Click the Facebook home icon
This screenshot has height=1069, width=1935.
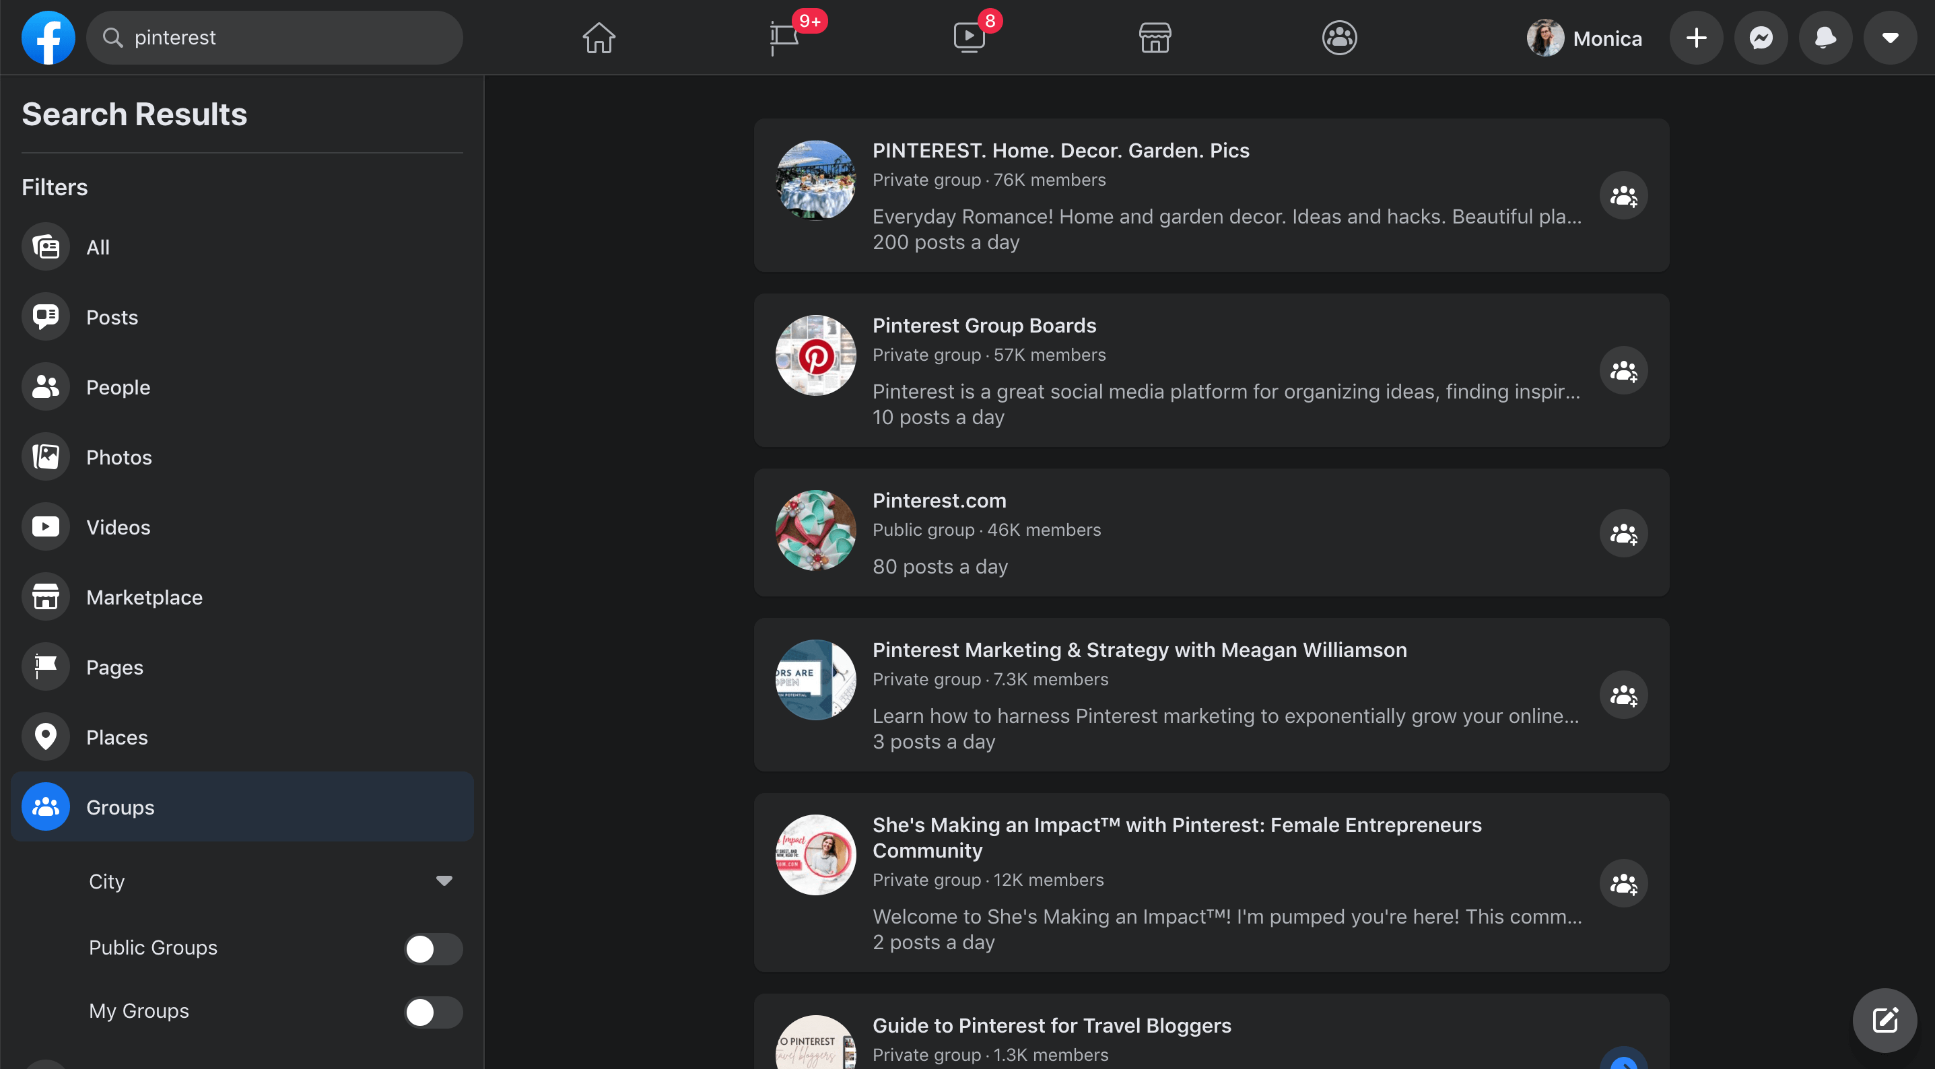tap(599, 36)
